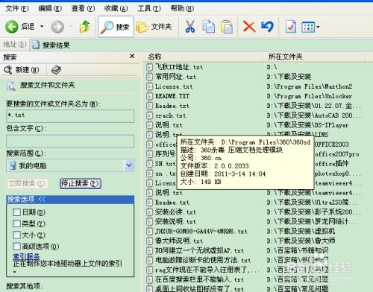Expand the 搜索范围 我的电脑 dropdown
This screenshot has height=292, width=373.
pos(129,165)
